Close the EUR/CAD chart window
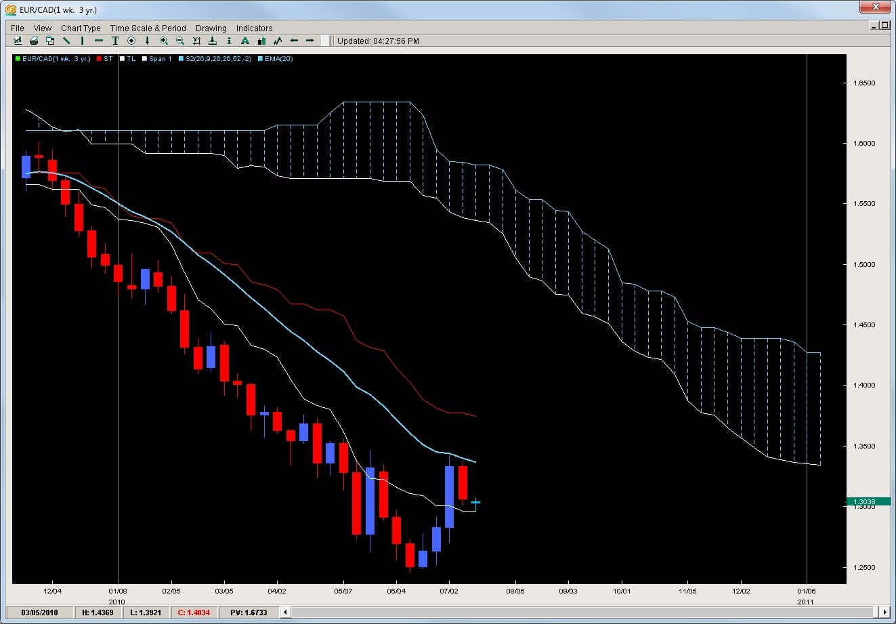The height and width of the screenshot is (624, 896). 874,7
